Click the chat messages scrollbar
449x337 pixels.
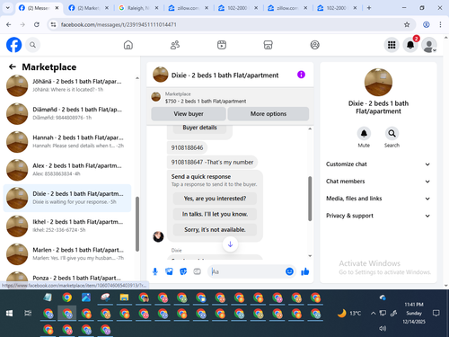tap(310, 199)
